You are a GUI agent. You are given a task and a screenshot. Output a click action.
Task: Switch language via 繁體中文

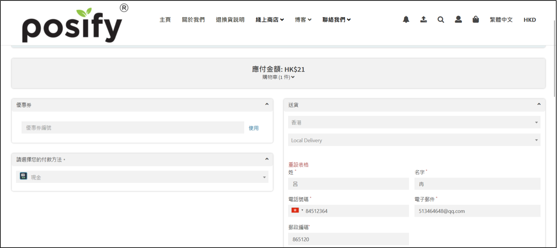click(x=501, y=20)
